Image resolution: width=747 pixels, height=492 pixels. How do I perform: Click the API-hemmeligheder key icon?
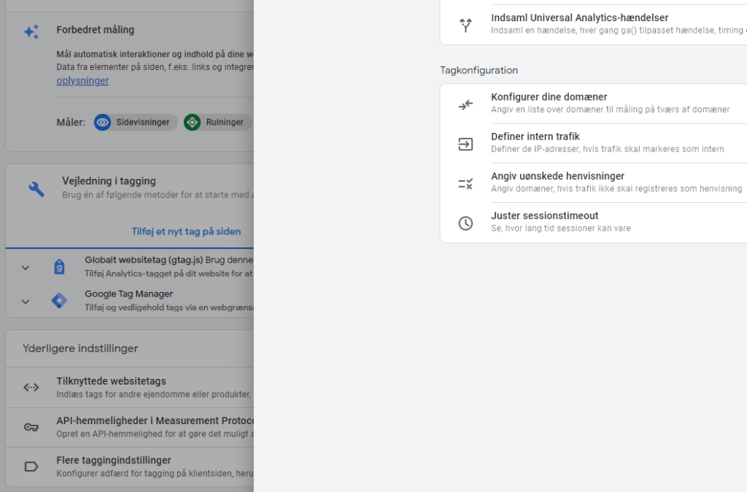click(x=31, y=427)
